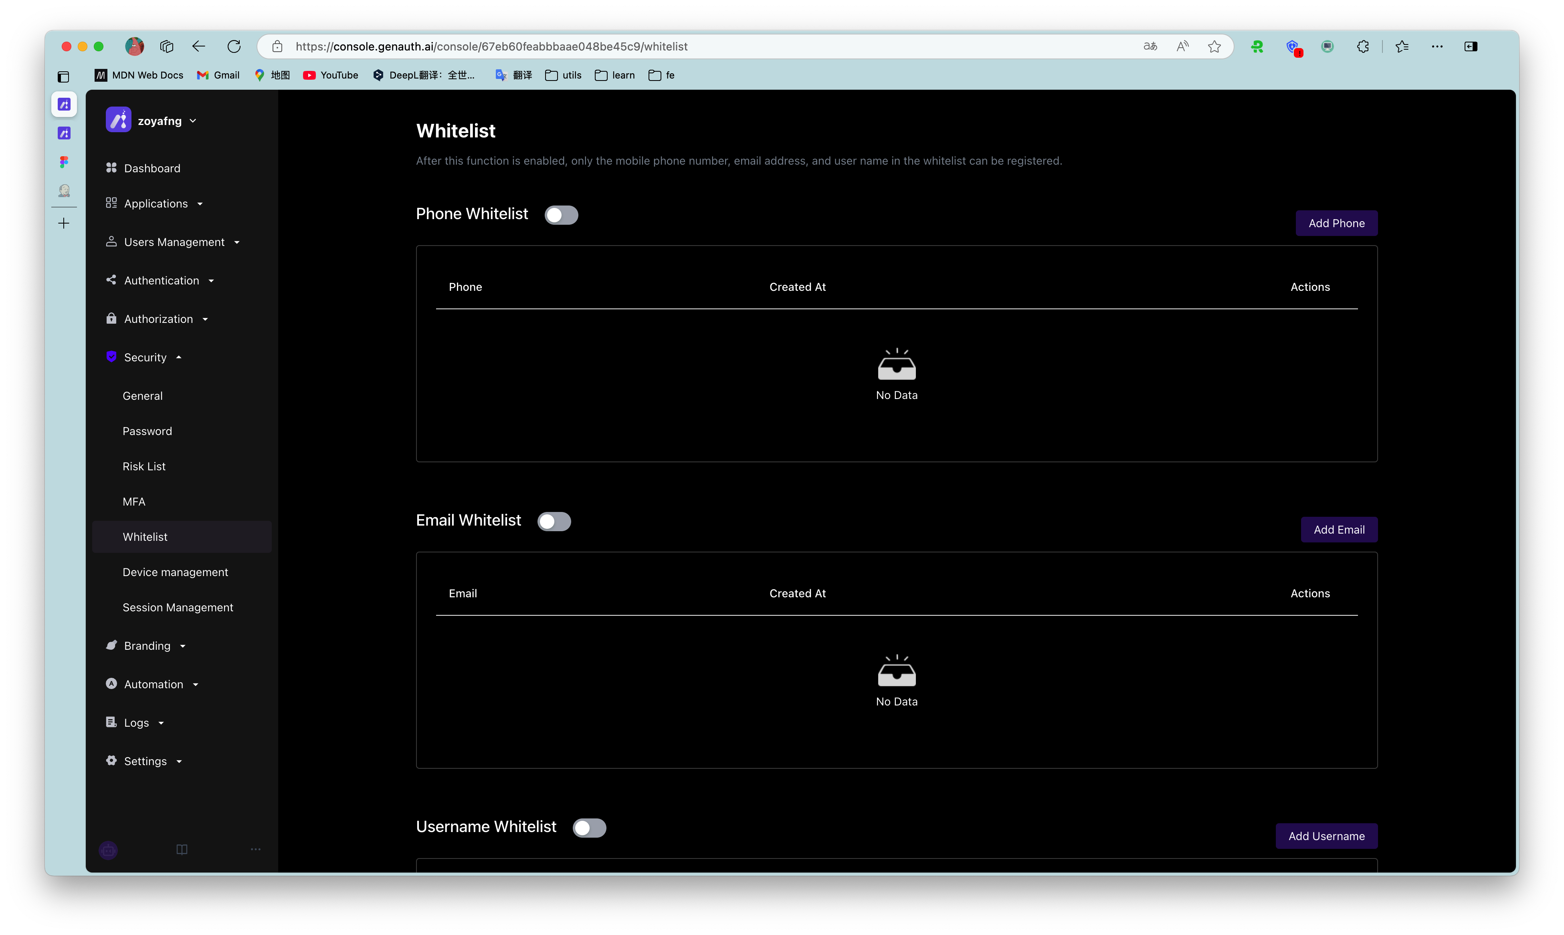Open the browser favorites list icon

tap(1402, 46)
